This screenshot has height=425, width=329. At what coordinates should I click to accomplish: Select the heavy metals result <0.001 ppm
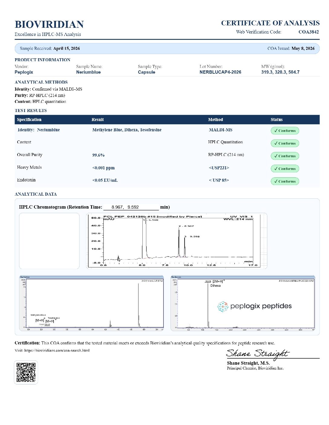pyautogui.click(x=103, y=168)
